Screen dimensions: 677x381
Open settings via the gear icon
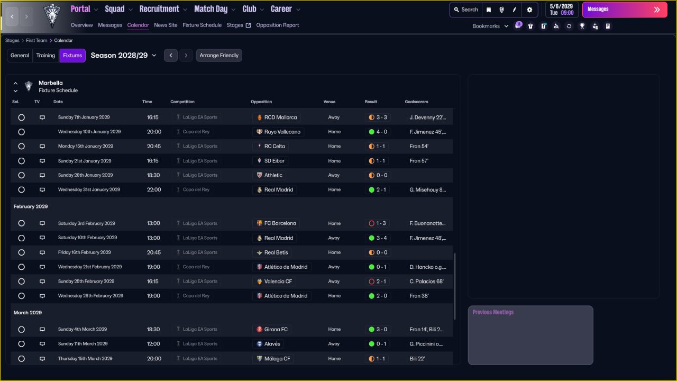[x=529, y=10]
